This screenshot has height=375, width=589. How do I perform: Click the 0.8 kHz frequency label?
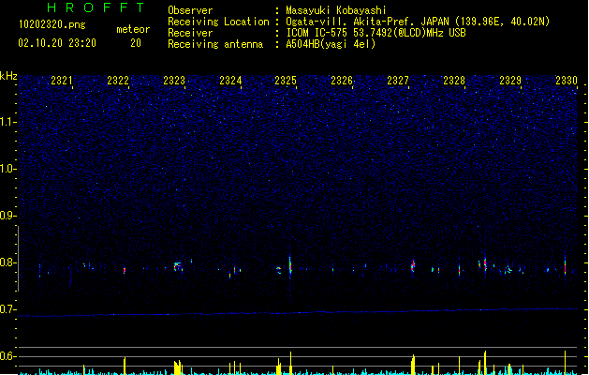[x=8, y=262]
